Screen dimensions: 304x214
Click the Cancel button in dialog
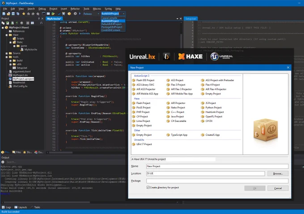pyautogui.click(x=278, y=188)
